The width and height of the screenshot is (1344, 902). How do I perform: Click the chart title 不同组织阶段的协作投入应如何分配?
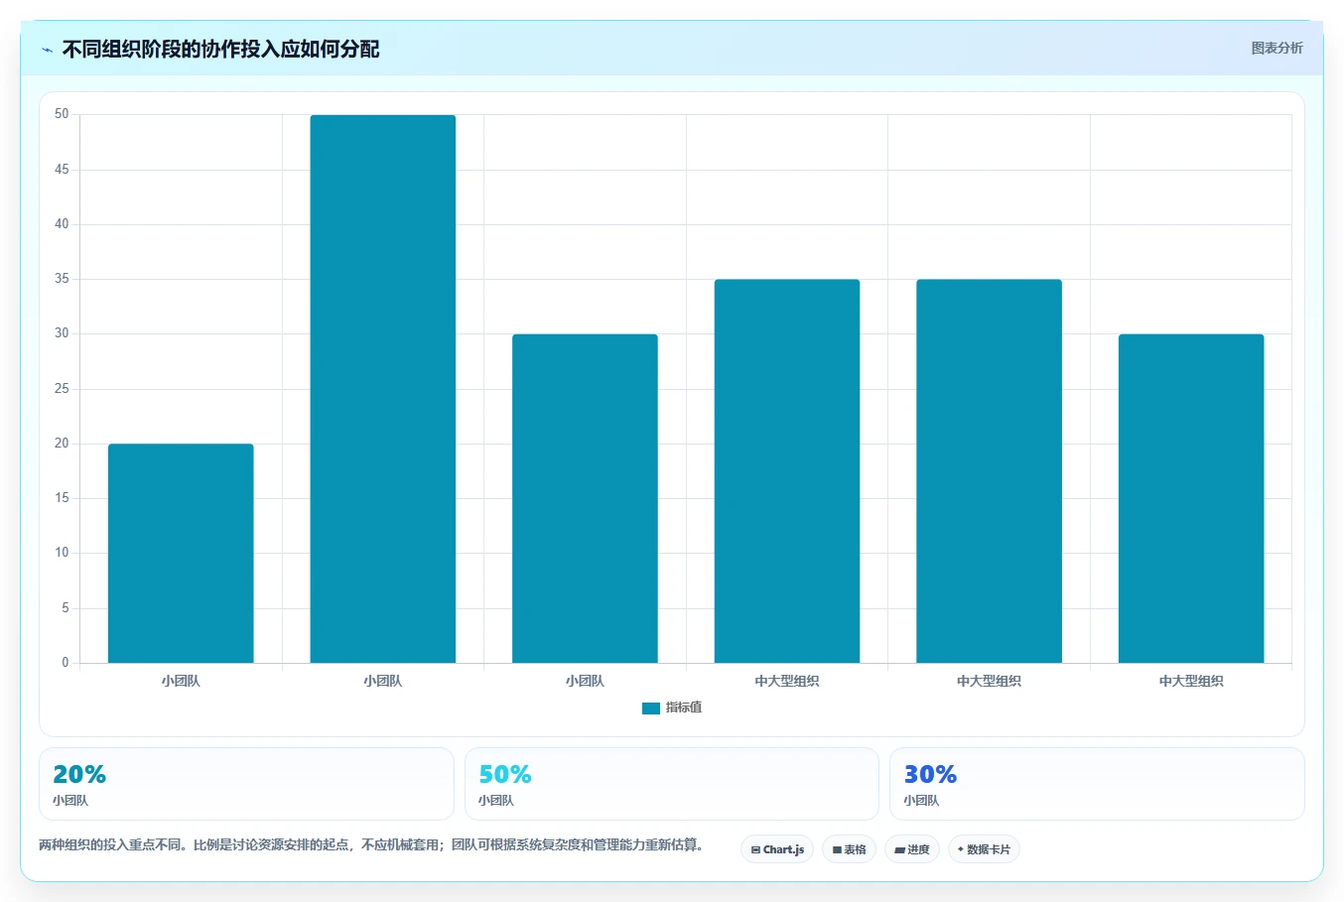point(220,50)
